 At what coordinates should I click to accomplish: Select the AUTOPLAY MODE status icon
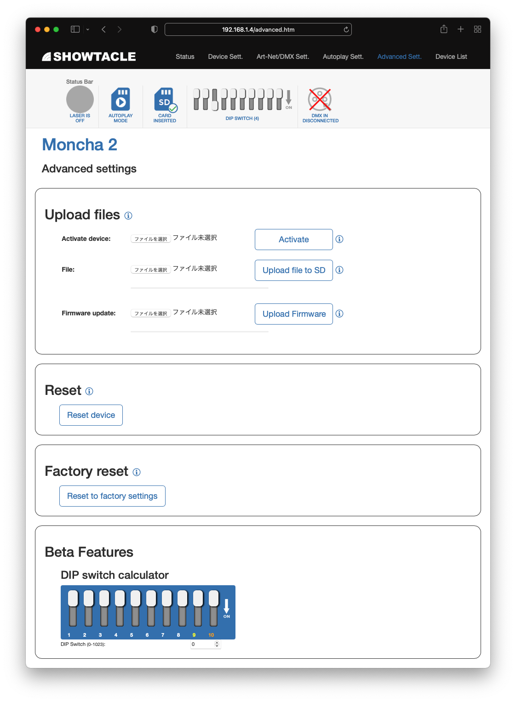point(120,99)
